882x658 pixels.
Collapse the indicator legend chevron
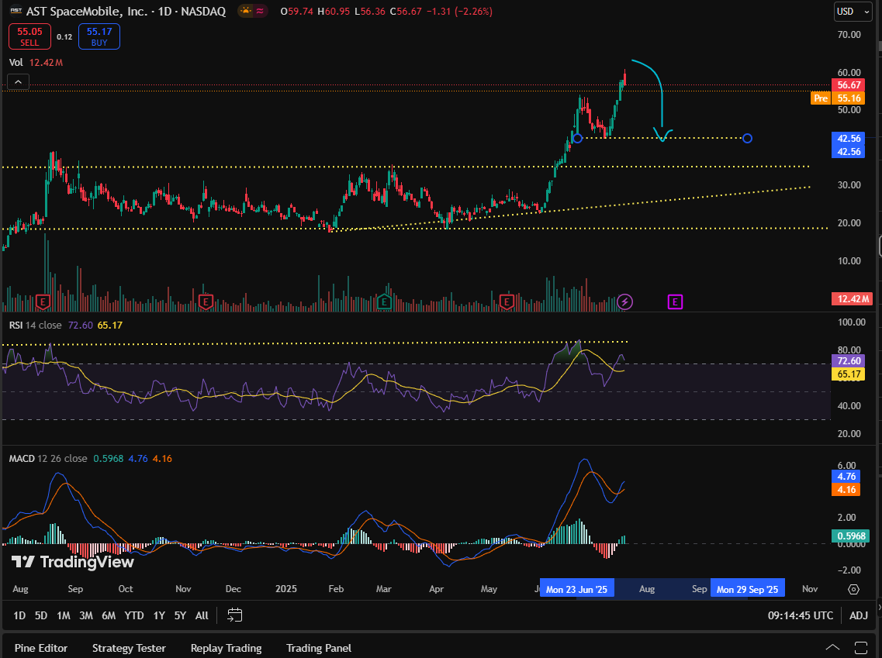coord(18,82)
